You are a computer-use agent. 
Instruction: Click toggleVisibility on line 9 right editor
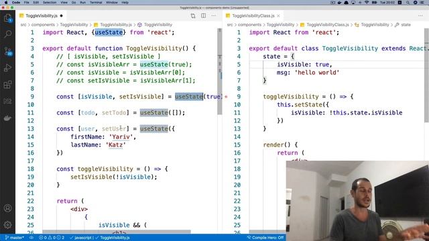[x=291, y=96]
